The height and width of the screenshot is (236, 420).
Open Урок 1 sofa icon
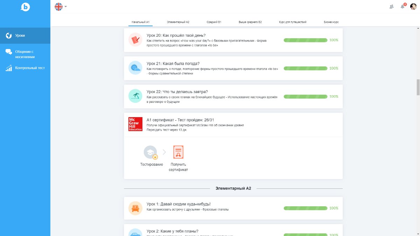pos(135,208)
